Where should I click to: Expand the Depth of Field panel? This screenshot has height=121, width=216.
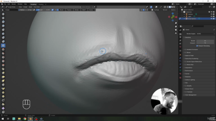(x=189, y=55)
